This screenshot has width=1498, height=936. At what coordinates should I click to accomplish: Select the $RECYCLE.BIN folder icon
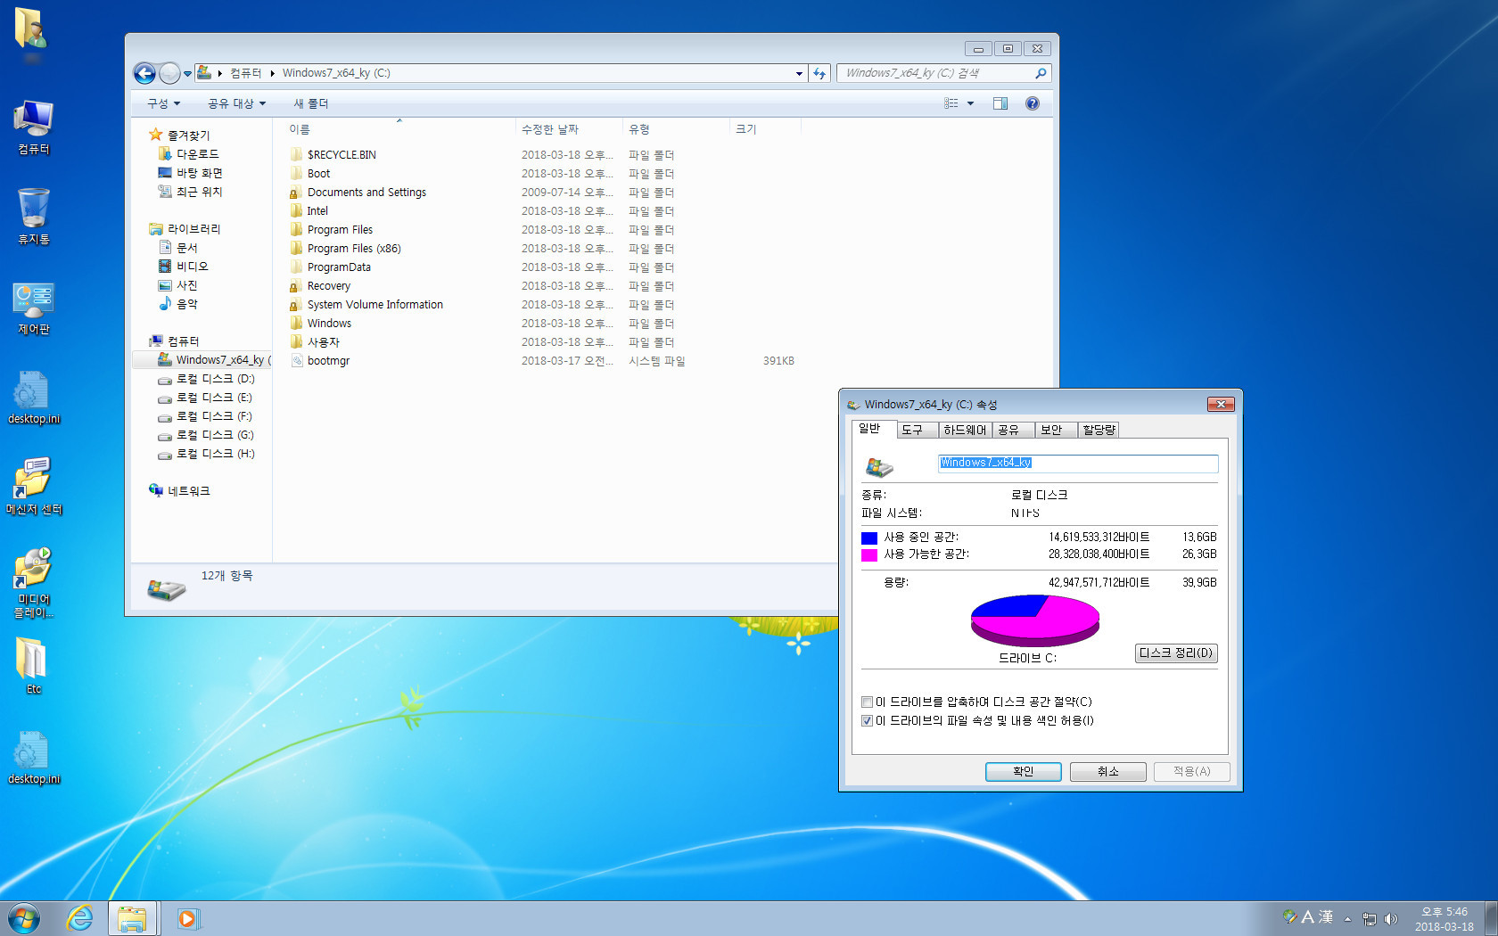[x=296, y=154]
